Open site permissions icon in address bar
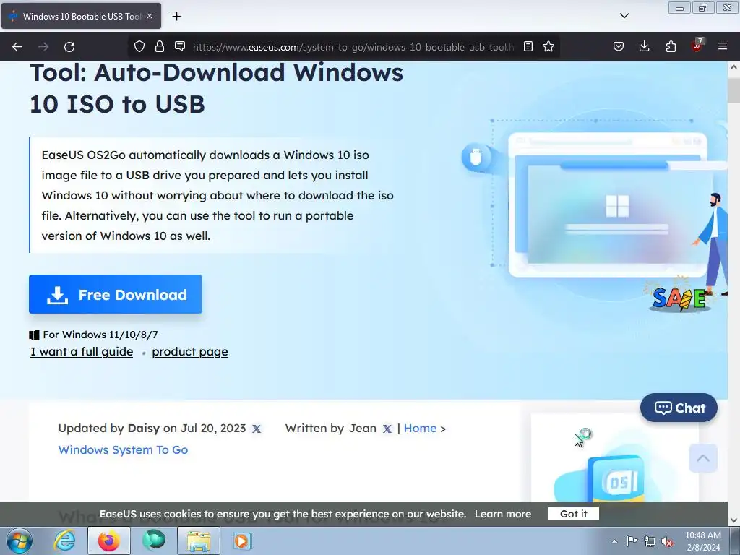This screenshot has height=555, width=740. 180,46
